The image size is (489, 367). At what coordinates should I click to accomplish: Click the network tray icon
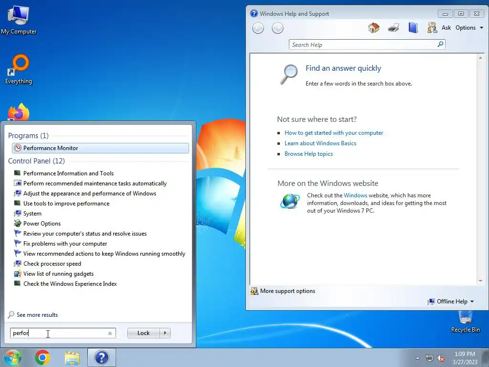[429, 358]
